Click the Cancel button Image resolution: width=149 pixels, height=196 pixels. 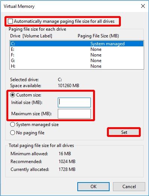(129, 187)
